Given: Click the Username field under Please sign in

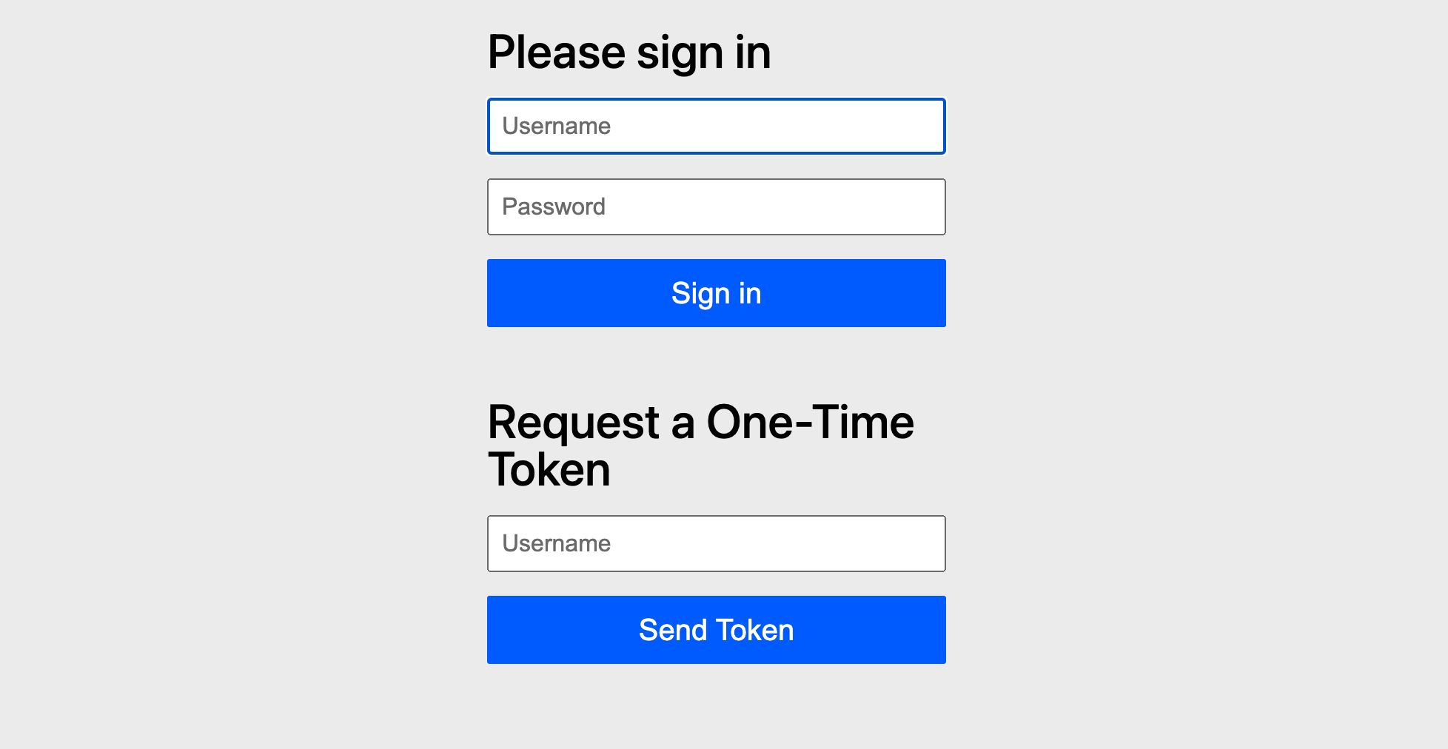Looking at the screenshot, I should click(x=716, y=127).
